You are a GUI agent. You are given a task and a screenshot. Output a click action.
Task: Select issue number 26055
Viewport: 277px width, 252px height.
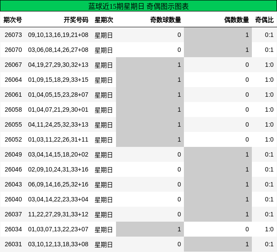point(13,124)
